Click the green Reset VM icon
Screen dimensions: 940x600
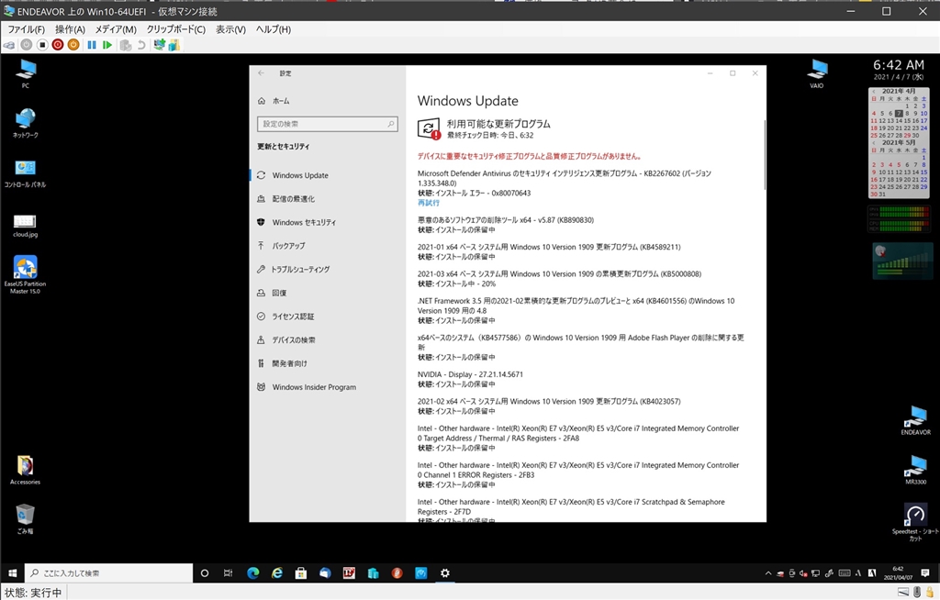[x=107, y=45]
